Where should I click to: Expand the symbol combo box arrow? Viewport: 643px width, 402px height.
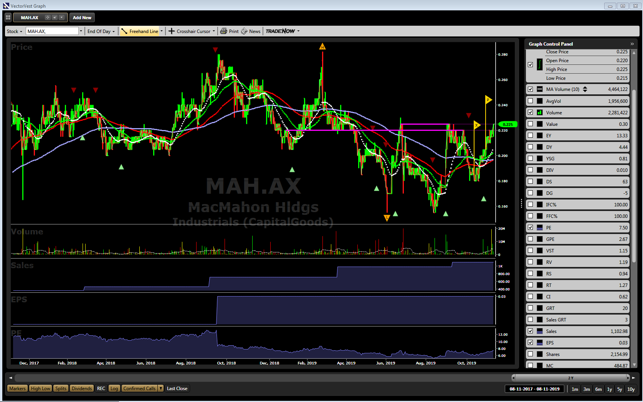[x=81, y=31]
